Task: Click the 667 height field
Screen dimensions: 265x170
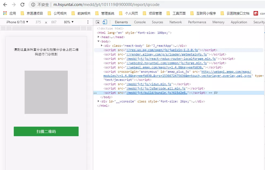Action: point(54,22)
